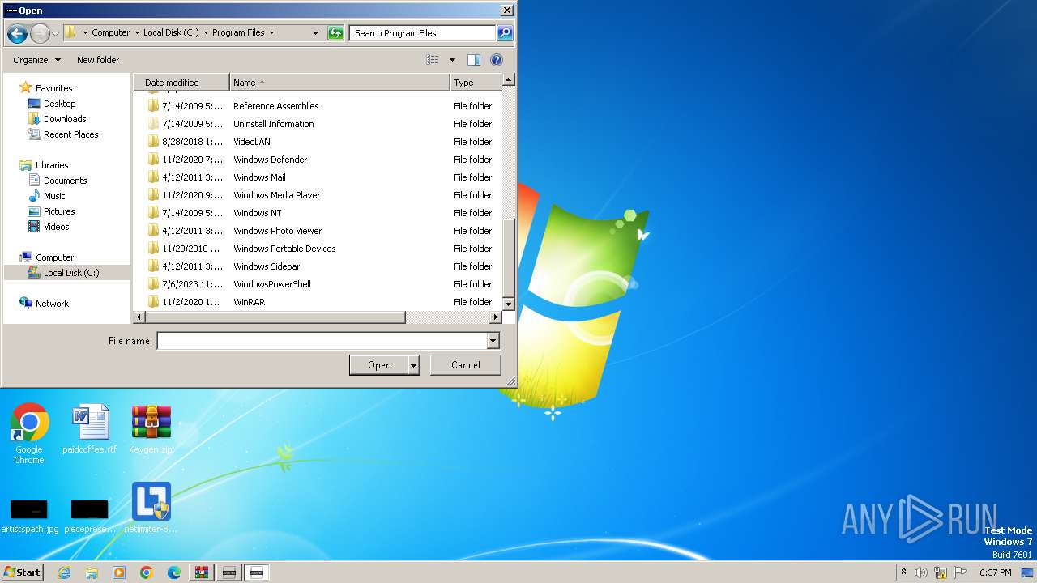The width and height of the screenshot is (1037, 583).
Task: Click Program Files breadcrumb segment
Action: point(238,33)
